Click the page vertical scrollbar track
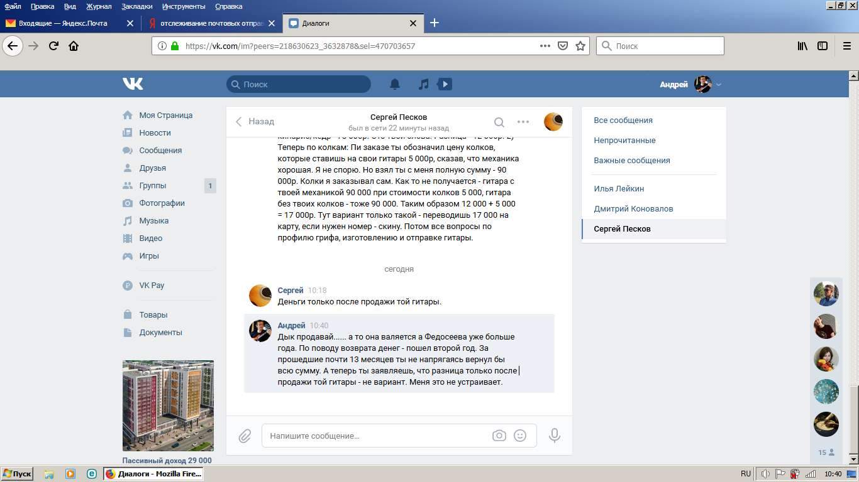This screenshot has width=859, height=482. [853, 251]
